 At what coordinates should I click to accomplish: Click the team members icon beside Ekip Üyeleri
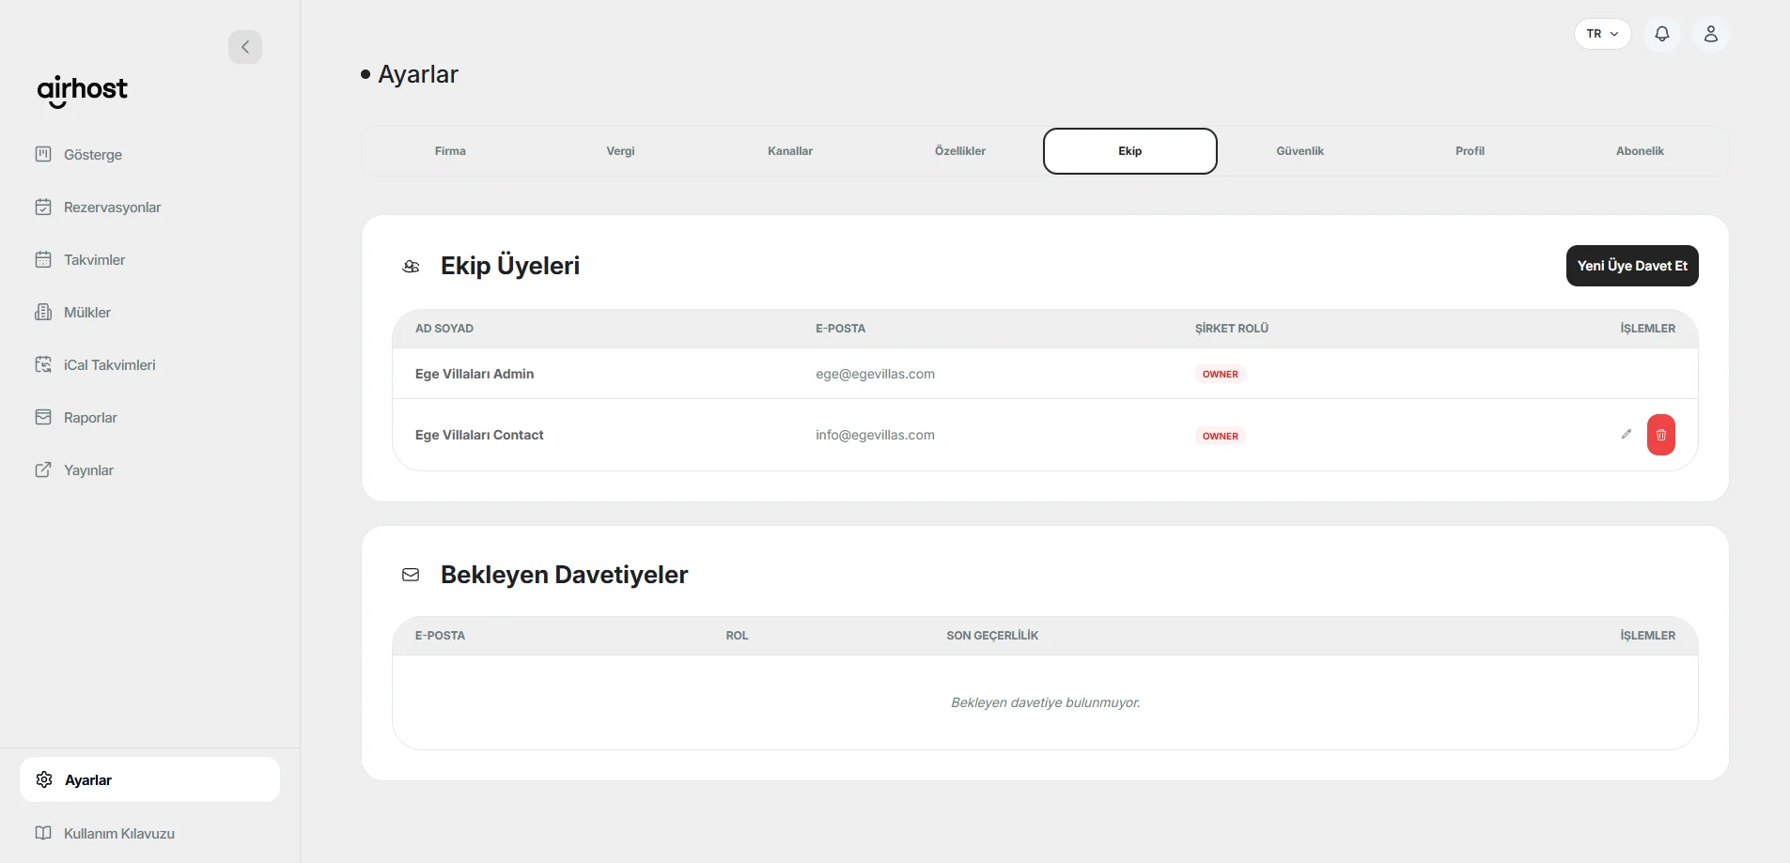click(x=411, y=267)
